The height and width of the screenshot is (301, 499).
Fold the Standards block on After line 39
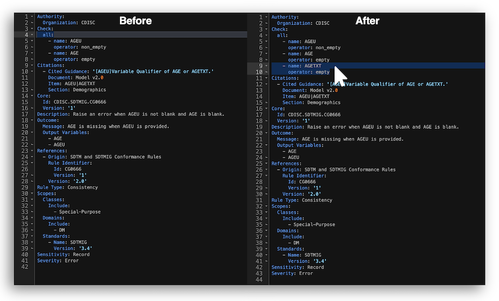(266, 249)
